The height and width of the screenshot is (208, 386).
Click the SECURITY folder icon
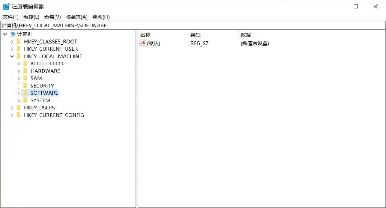coord(25,86)
